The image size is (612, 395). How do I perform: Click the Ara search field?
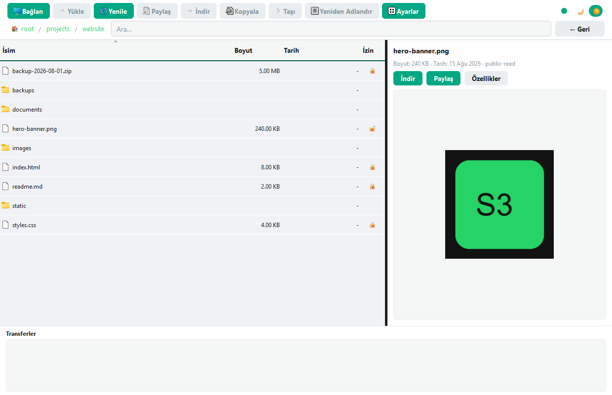click(x=331, y=29)
